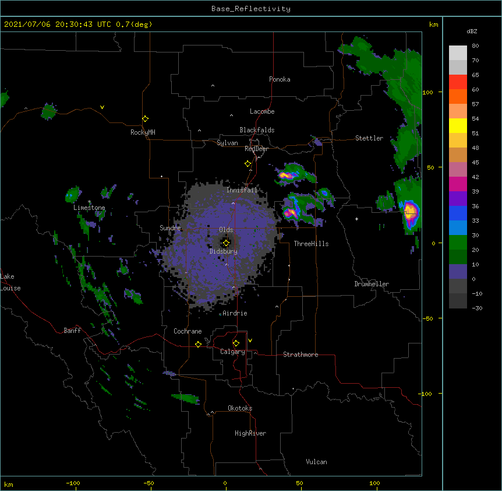Click the dBZ legend heading
The width and height of the screenshot is (502, 491).
tap(472, 31)
